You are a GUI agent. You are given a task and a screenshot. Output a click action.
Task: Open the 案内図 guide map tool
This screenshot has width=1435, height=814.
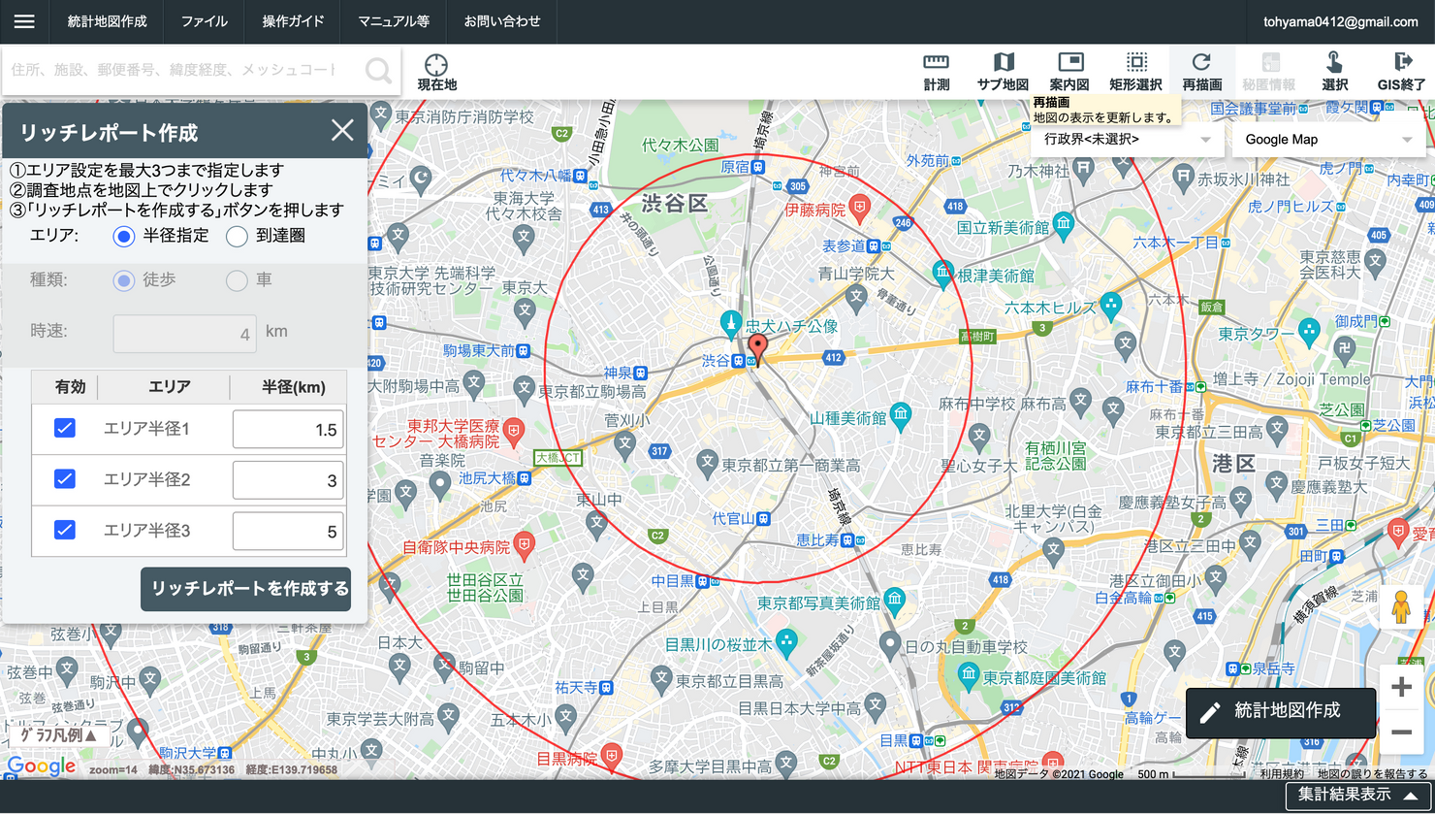(1069, 72)
